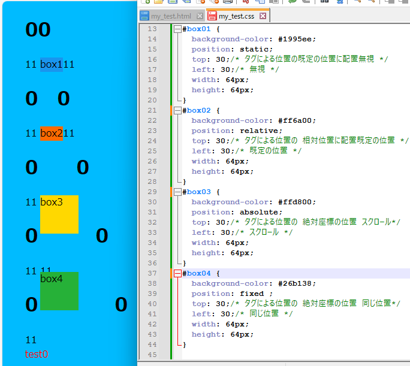
Task: Click the #box04 selector text
Action: (197, 274)
